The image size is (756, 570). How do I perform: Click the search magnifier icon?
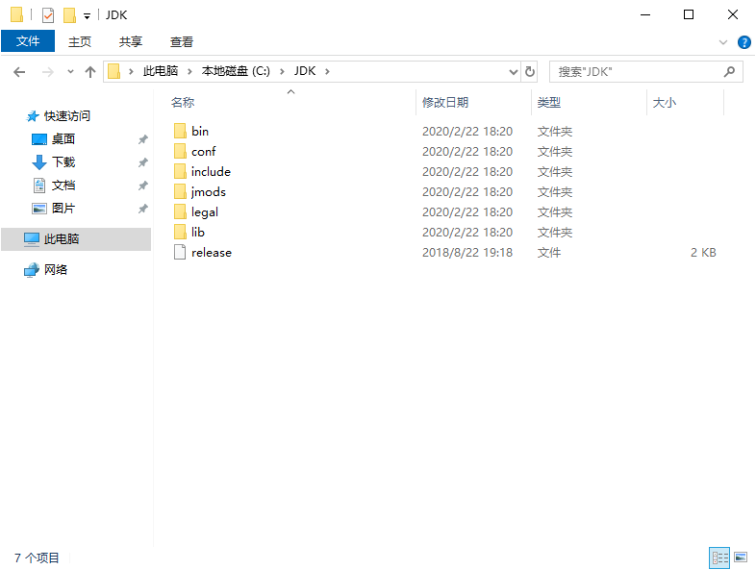[729, 72]
